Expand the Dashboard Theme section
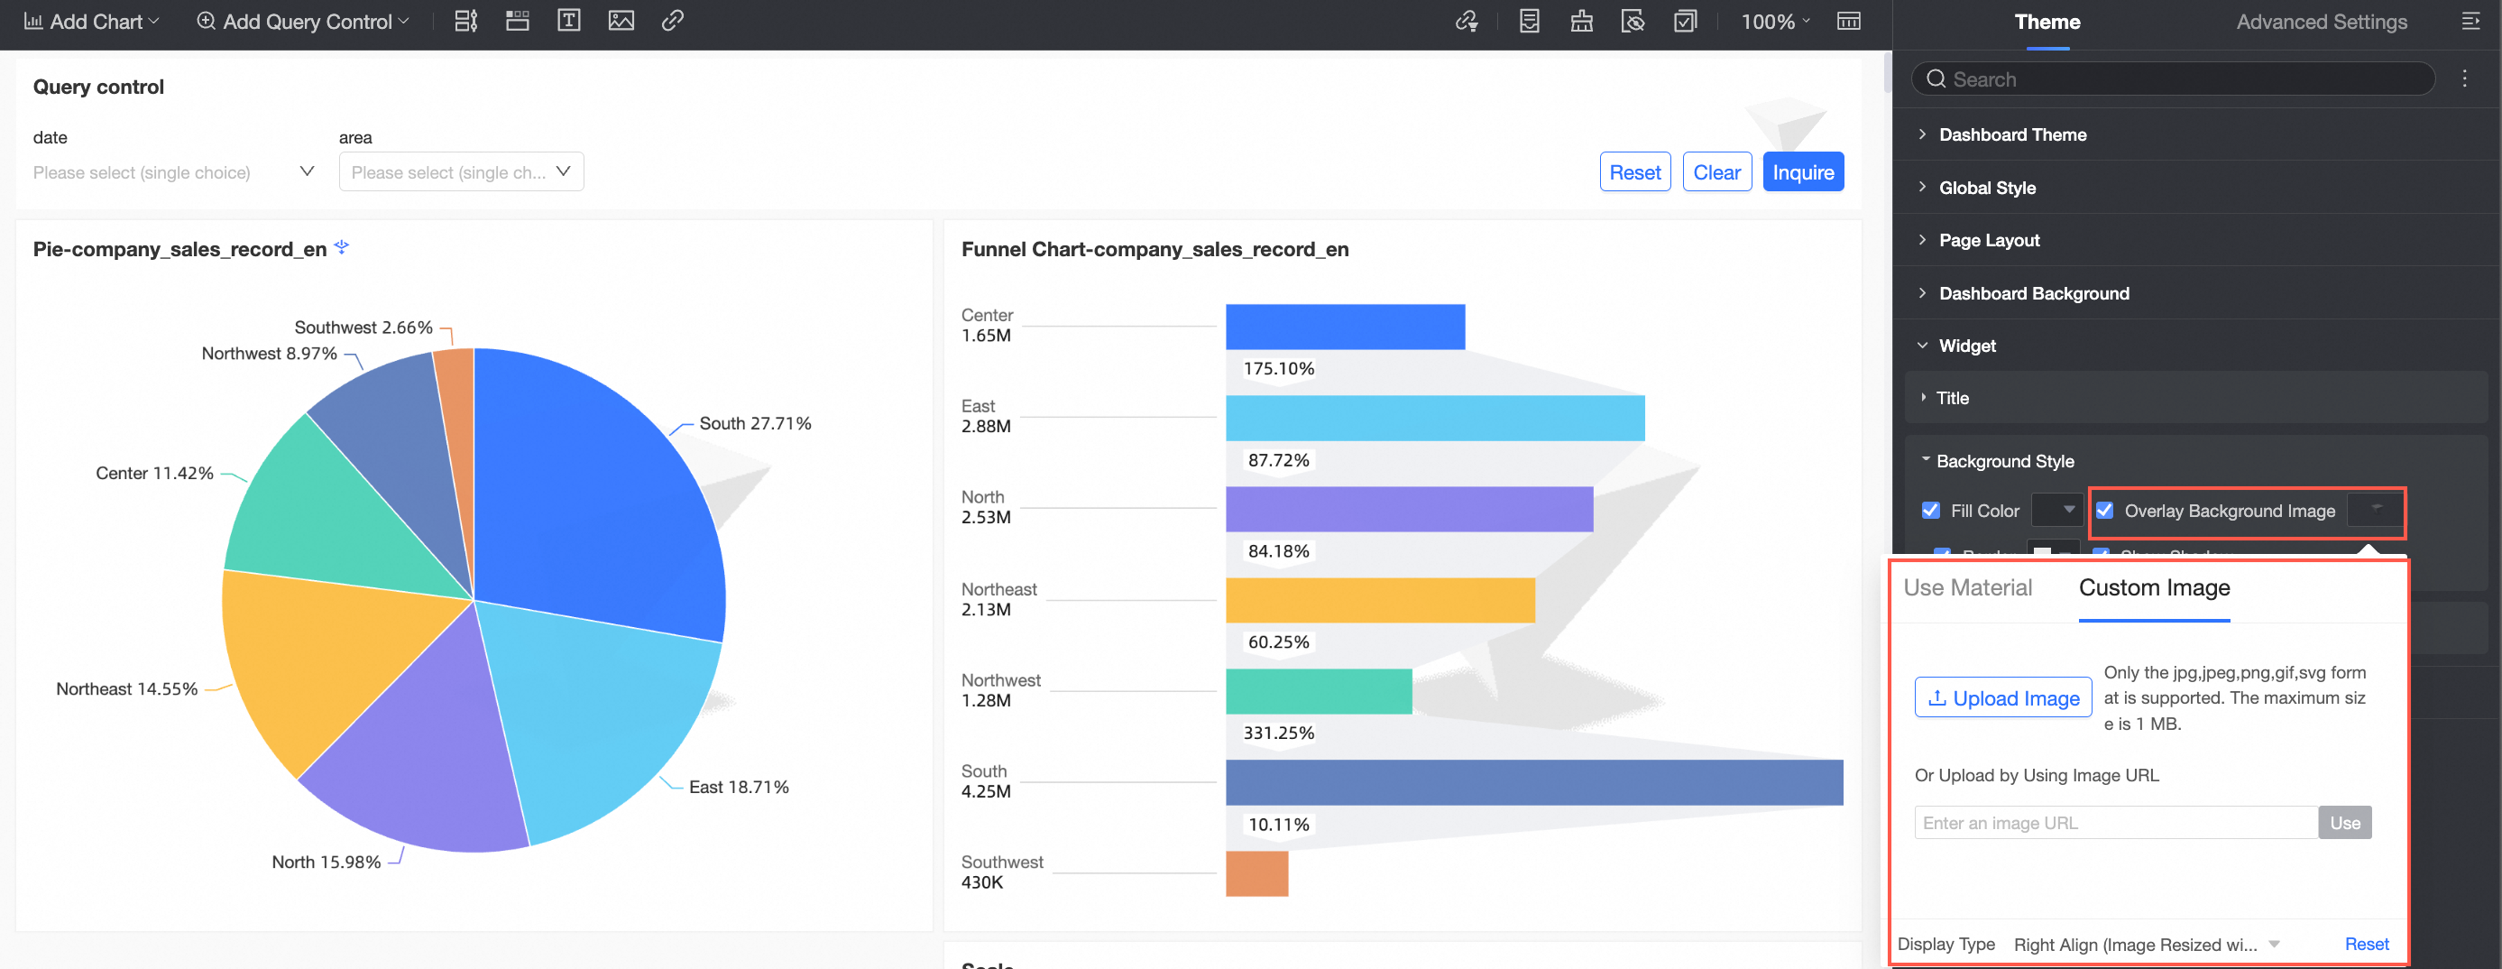The height and width of the screenshot is (969, 2502). pyautogui.click(x=2011, y=134)
